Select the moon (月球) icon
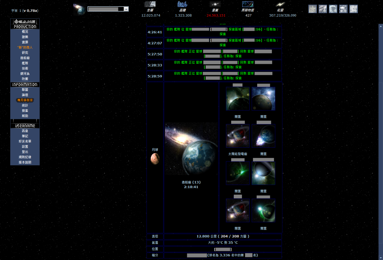383x260 pixels. coord(155,159)
